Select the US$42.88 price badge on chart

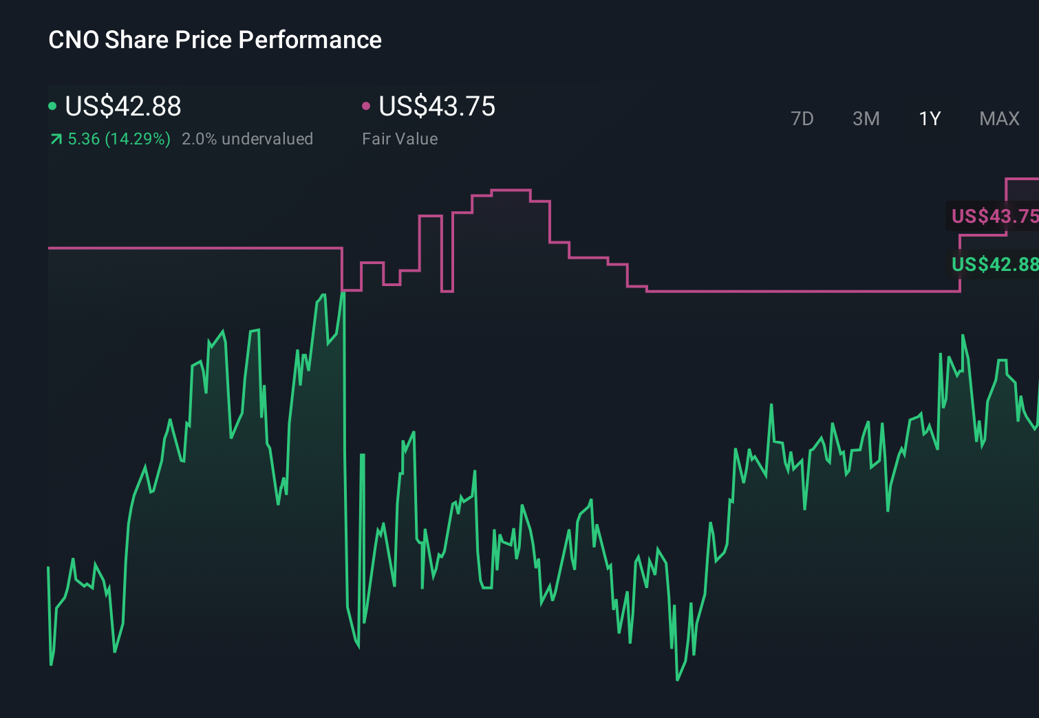tap(992, 265)
